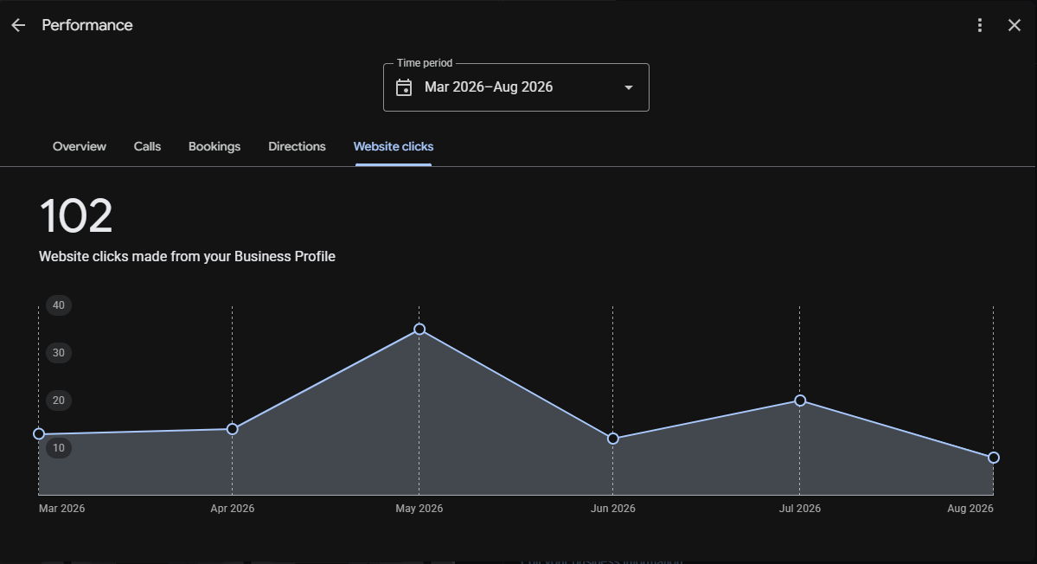
Task: Click the Apr 2026 data point on chart
Action: pyautogui.click(x=232, y=429)
